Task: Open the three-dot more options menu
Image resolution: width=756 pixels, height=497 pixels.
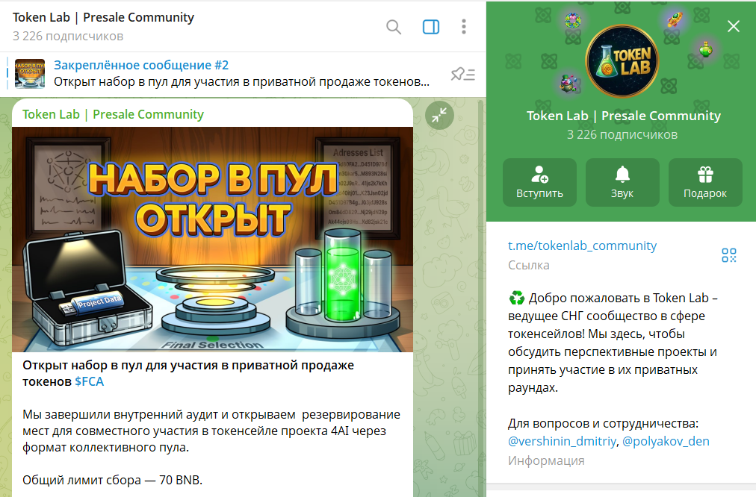Action: pyautogui.click(x=464, y=27)
